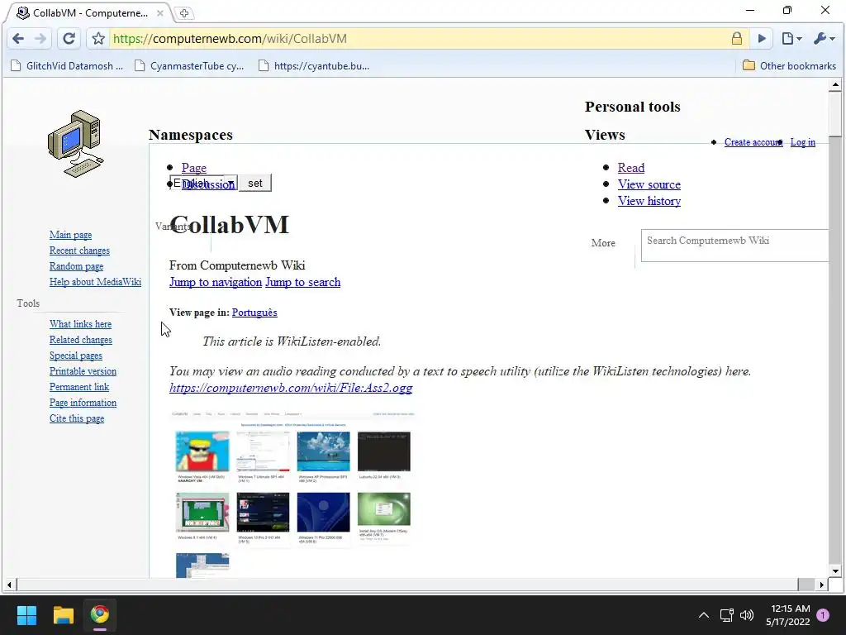The width and height of the screenshot is (846, 635).
Task: Open the File:Ass2.ogg audio link
Action: point(291,388)
